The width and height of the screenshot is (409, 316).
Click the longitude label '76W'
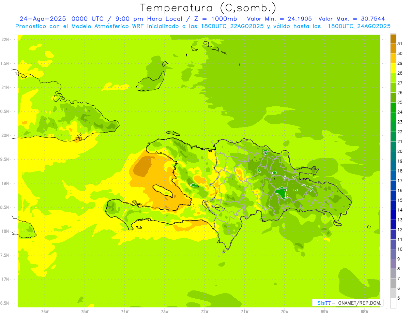pos(45,312)
